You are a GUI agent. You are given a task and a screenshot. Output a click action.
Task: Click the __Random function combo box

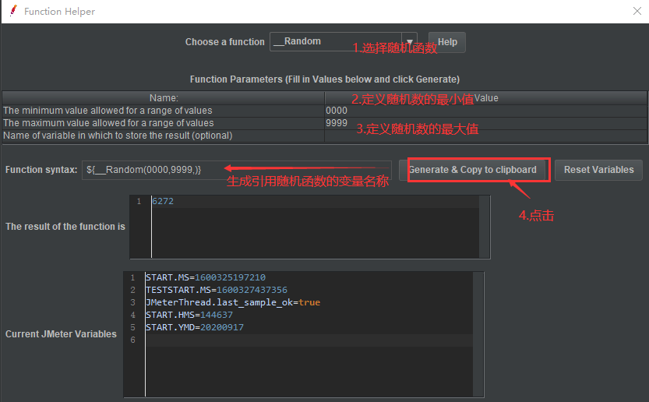pos(335,42)
